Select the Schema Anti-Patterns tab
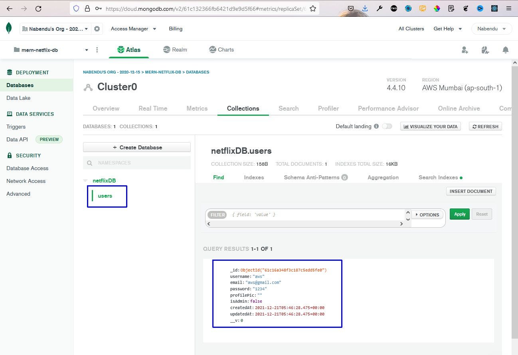The width and height of the screenshot is (518, 355). 316,177
